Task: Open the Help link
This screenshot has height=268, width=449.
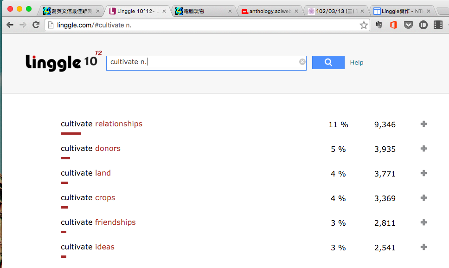Action: click(x=357, y=63)
